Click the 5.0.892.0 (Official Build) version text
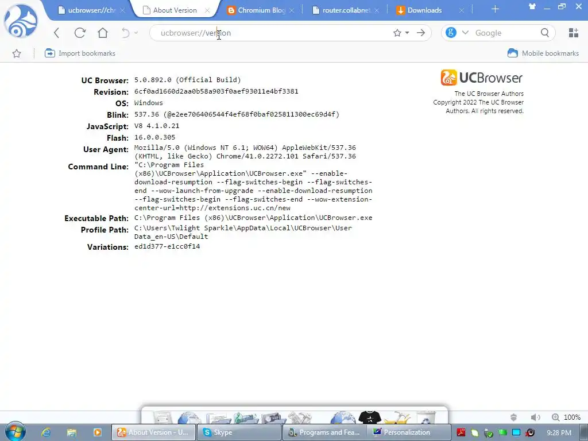This screenshot has width=588, height=441. pyautogui.click(x=188, y=80)
